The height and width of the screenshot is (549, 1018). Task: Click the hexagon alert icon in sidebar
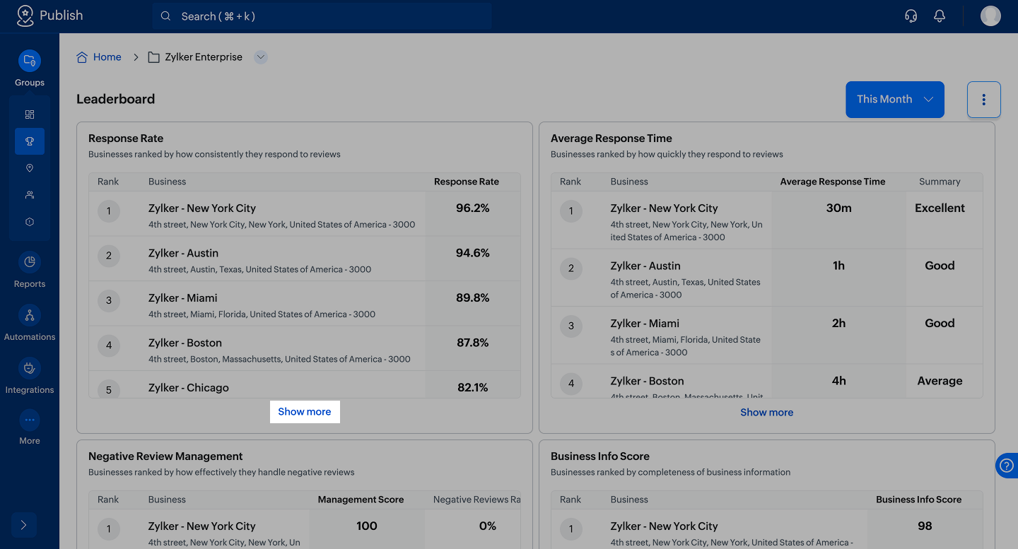point(30,222)
